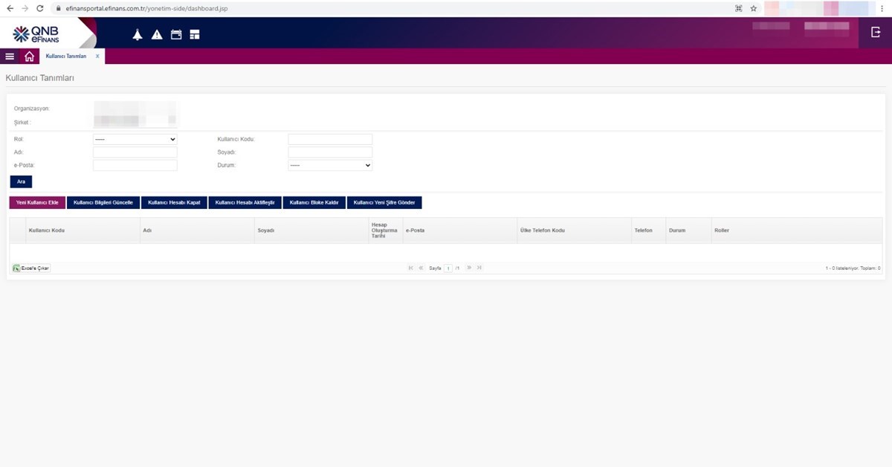Go to previous page of results
Image resolution: width=892 pixels, height=467 pixels.
click(421, 268)
